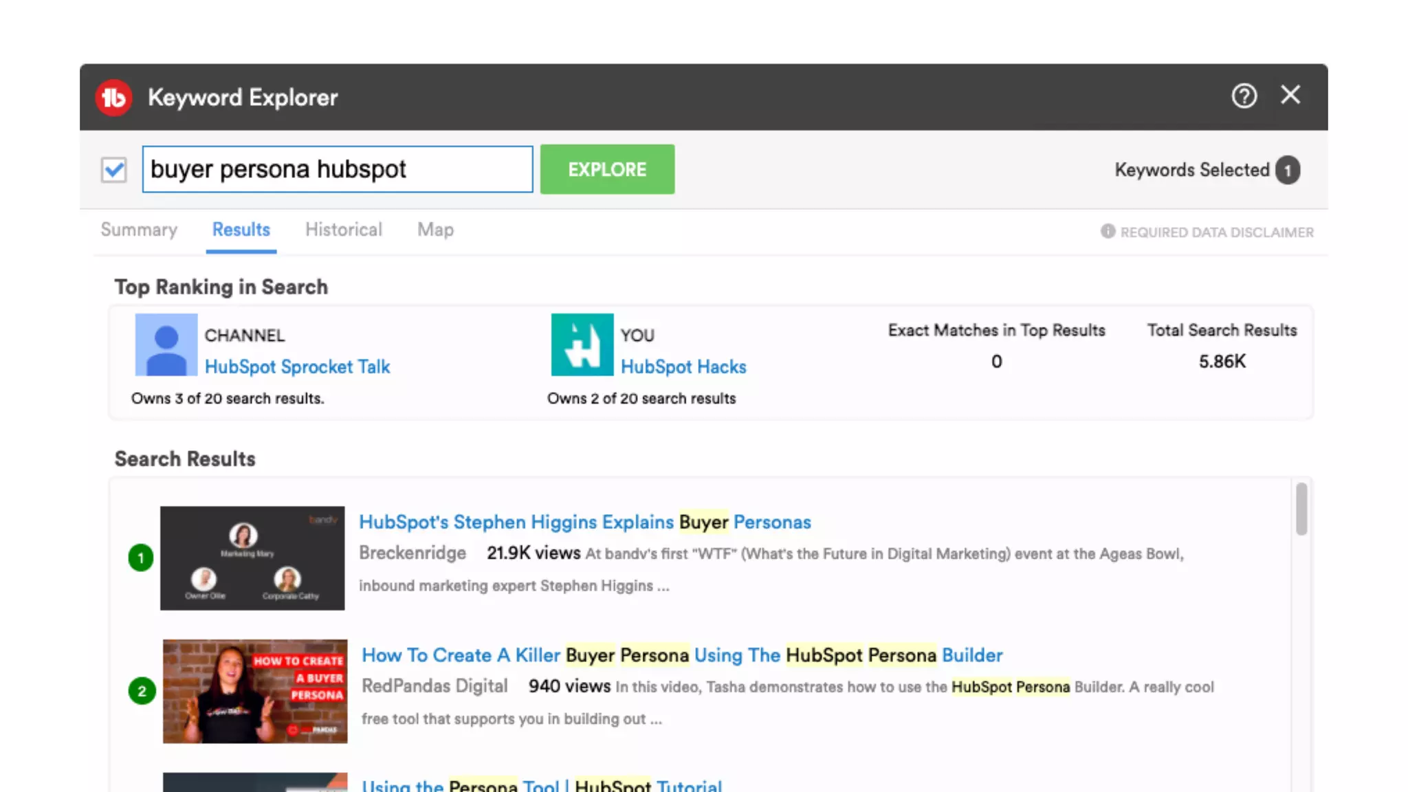The image size is (1408, 792).
Task: Click the buyer persona hubspot search field
Action: point(337,169)
